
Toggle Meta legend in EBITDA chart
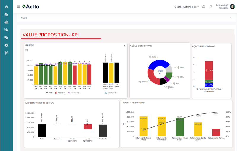(x=49, y=93)
